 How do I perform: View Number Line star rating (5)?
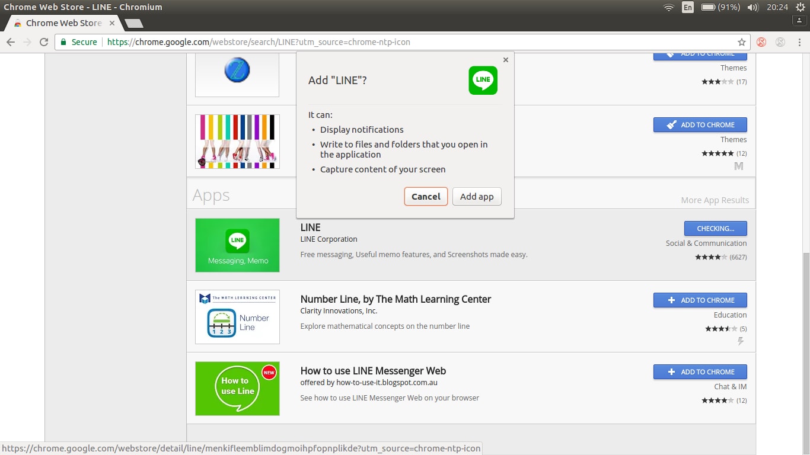point(726,329)
